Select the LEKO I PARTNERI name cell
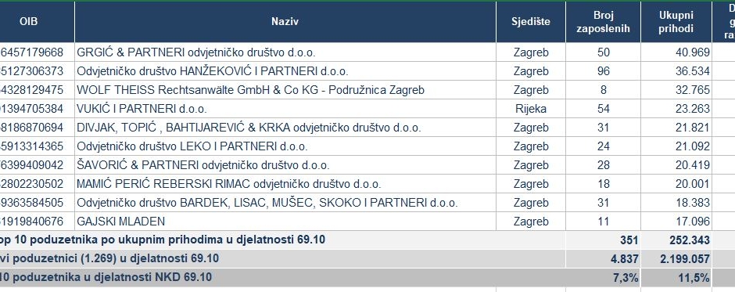Viewport: 735px width, 292px height. click(285, 146)
